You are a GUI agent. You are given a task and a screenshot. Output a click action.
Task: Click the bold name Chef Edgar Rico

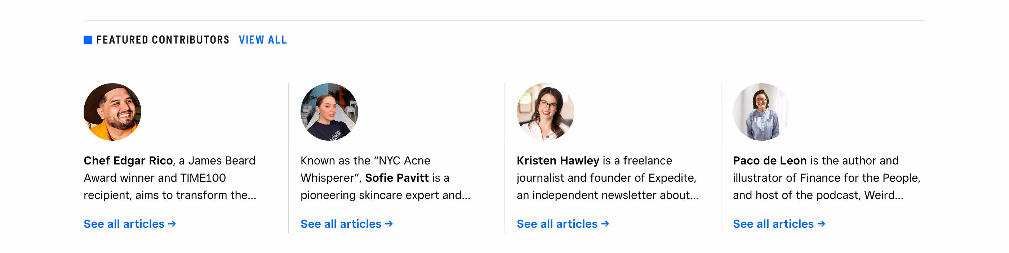(128, 161)
